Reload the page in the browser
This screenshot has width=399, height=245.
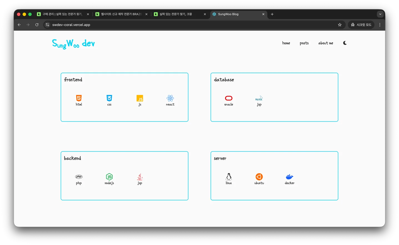click(x=37, y=25)
